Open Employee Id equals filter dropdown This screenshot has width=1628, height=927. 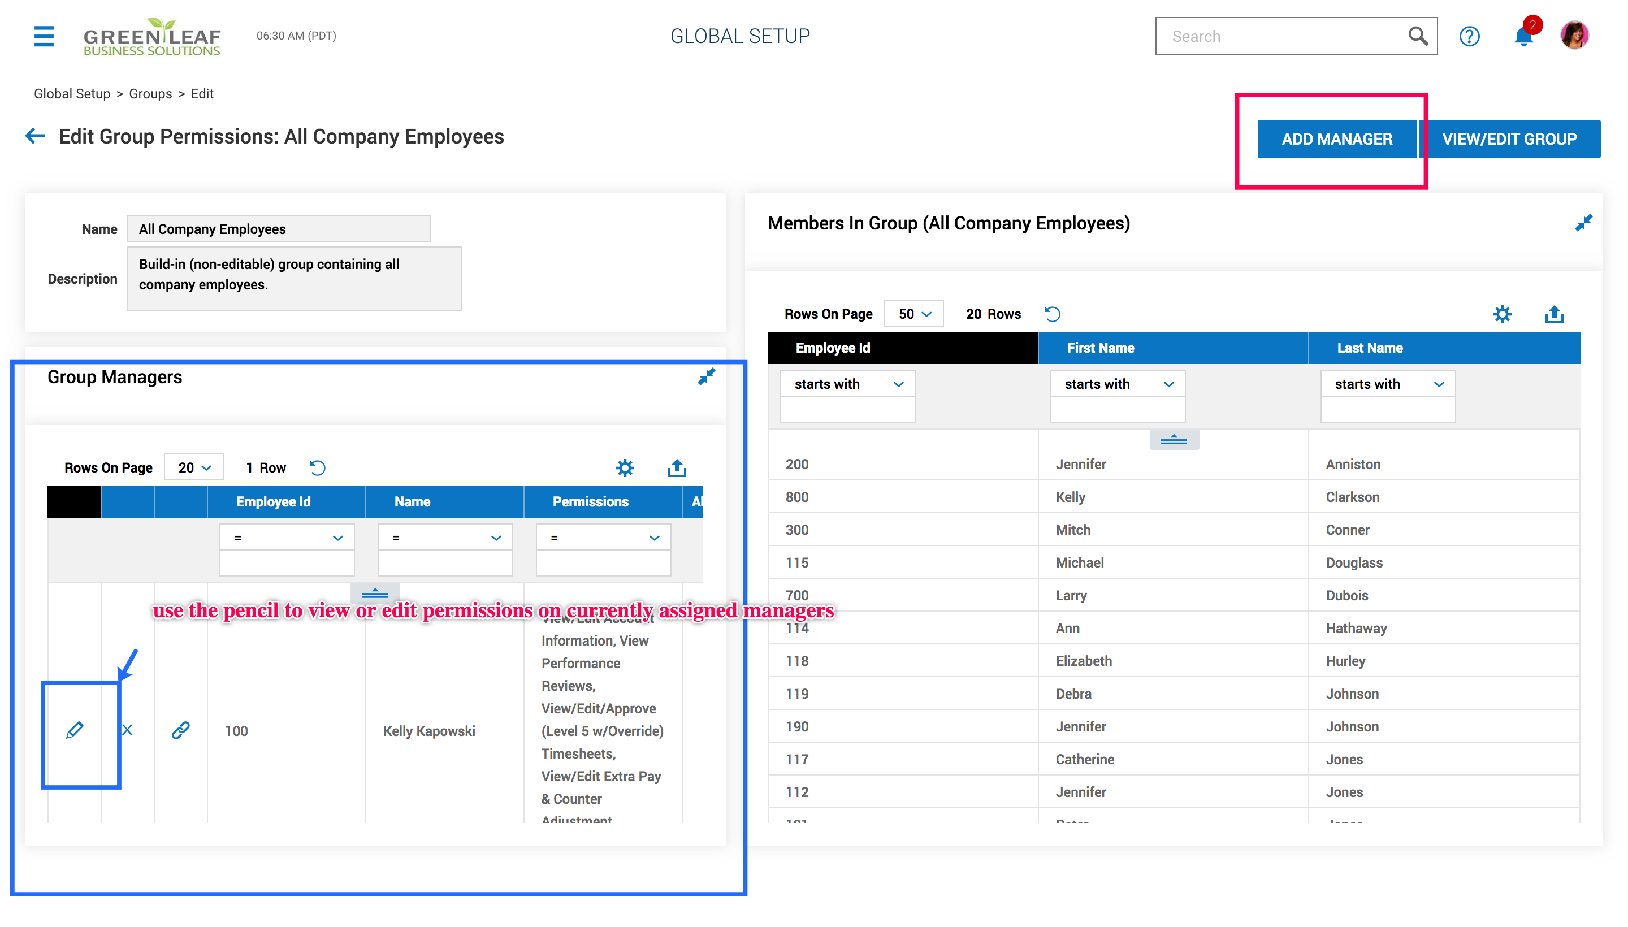pos(287,538)
